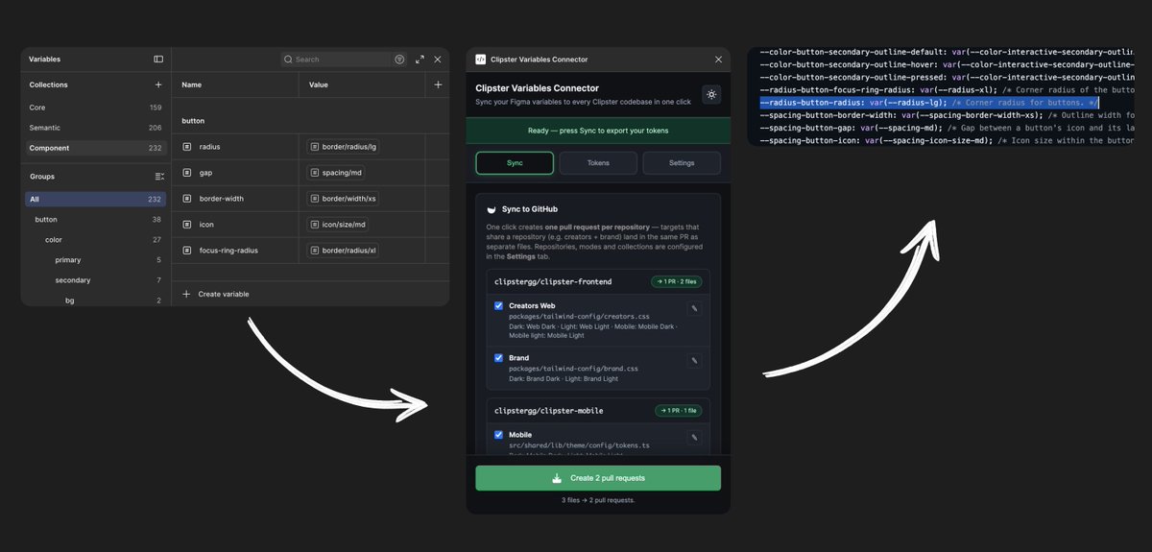Select the Core collection
This screenshot has height=552, width=1152.
[x=95, y=108]
